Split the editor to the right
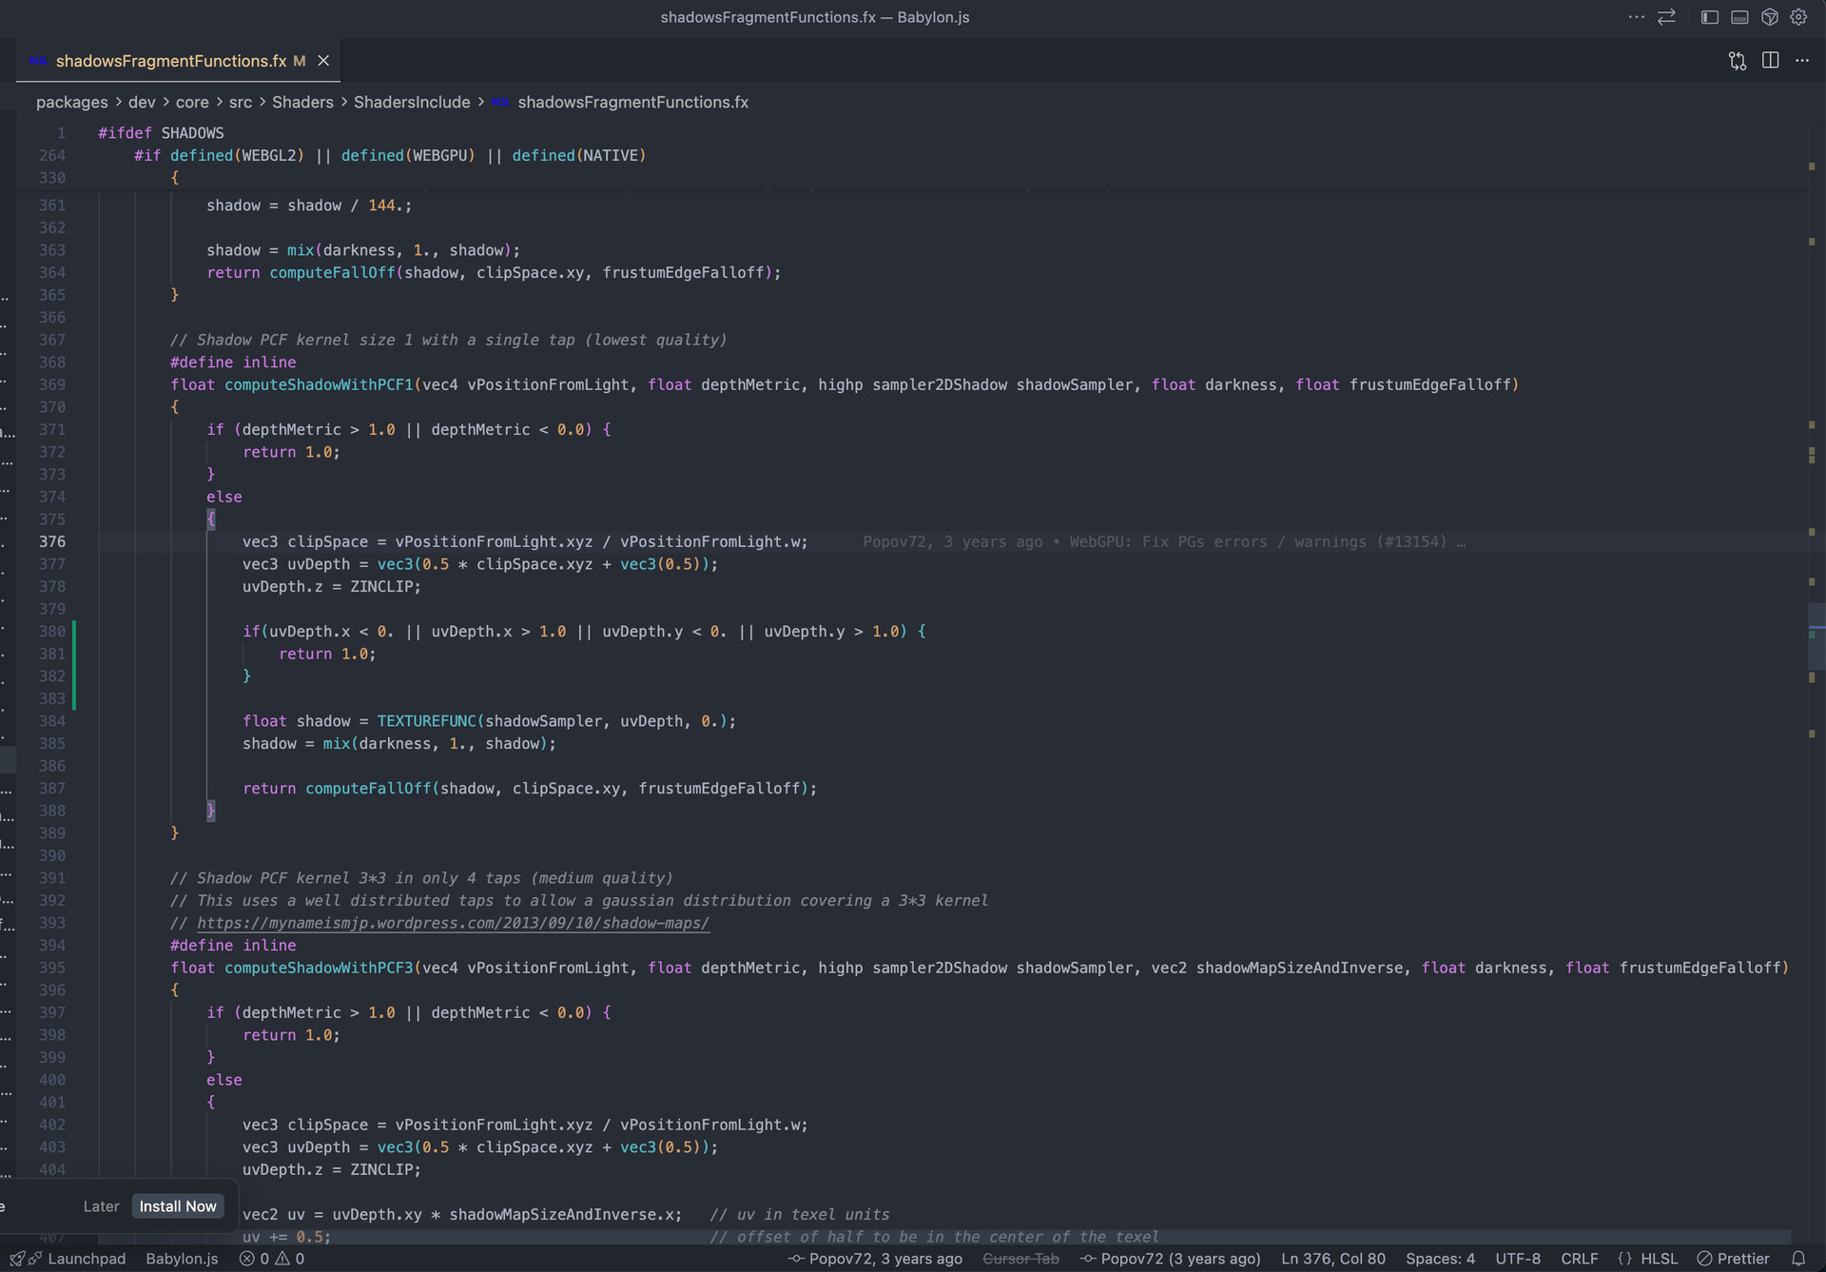 pos(1770,61)
